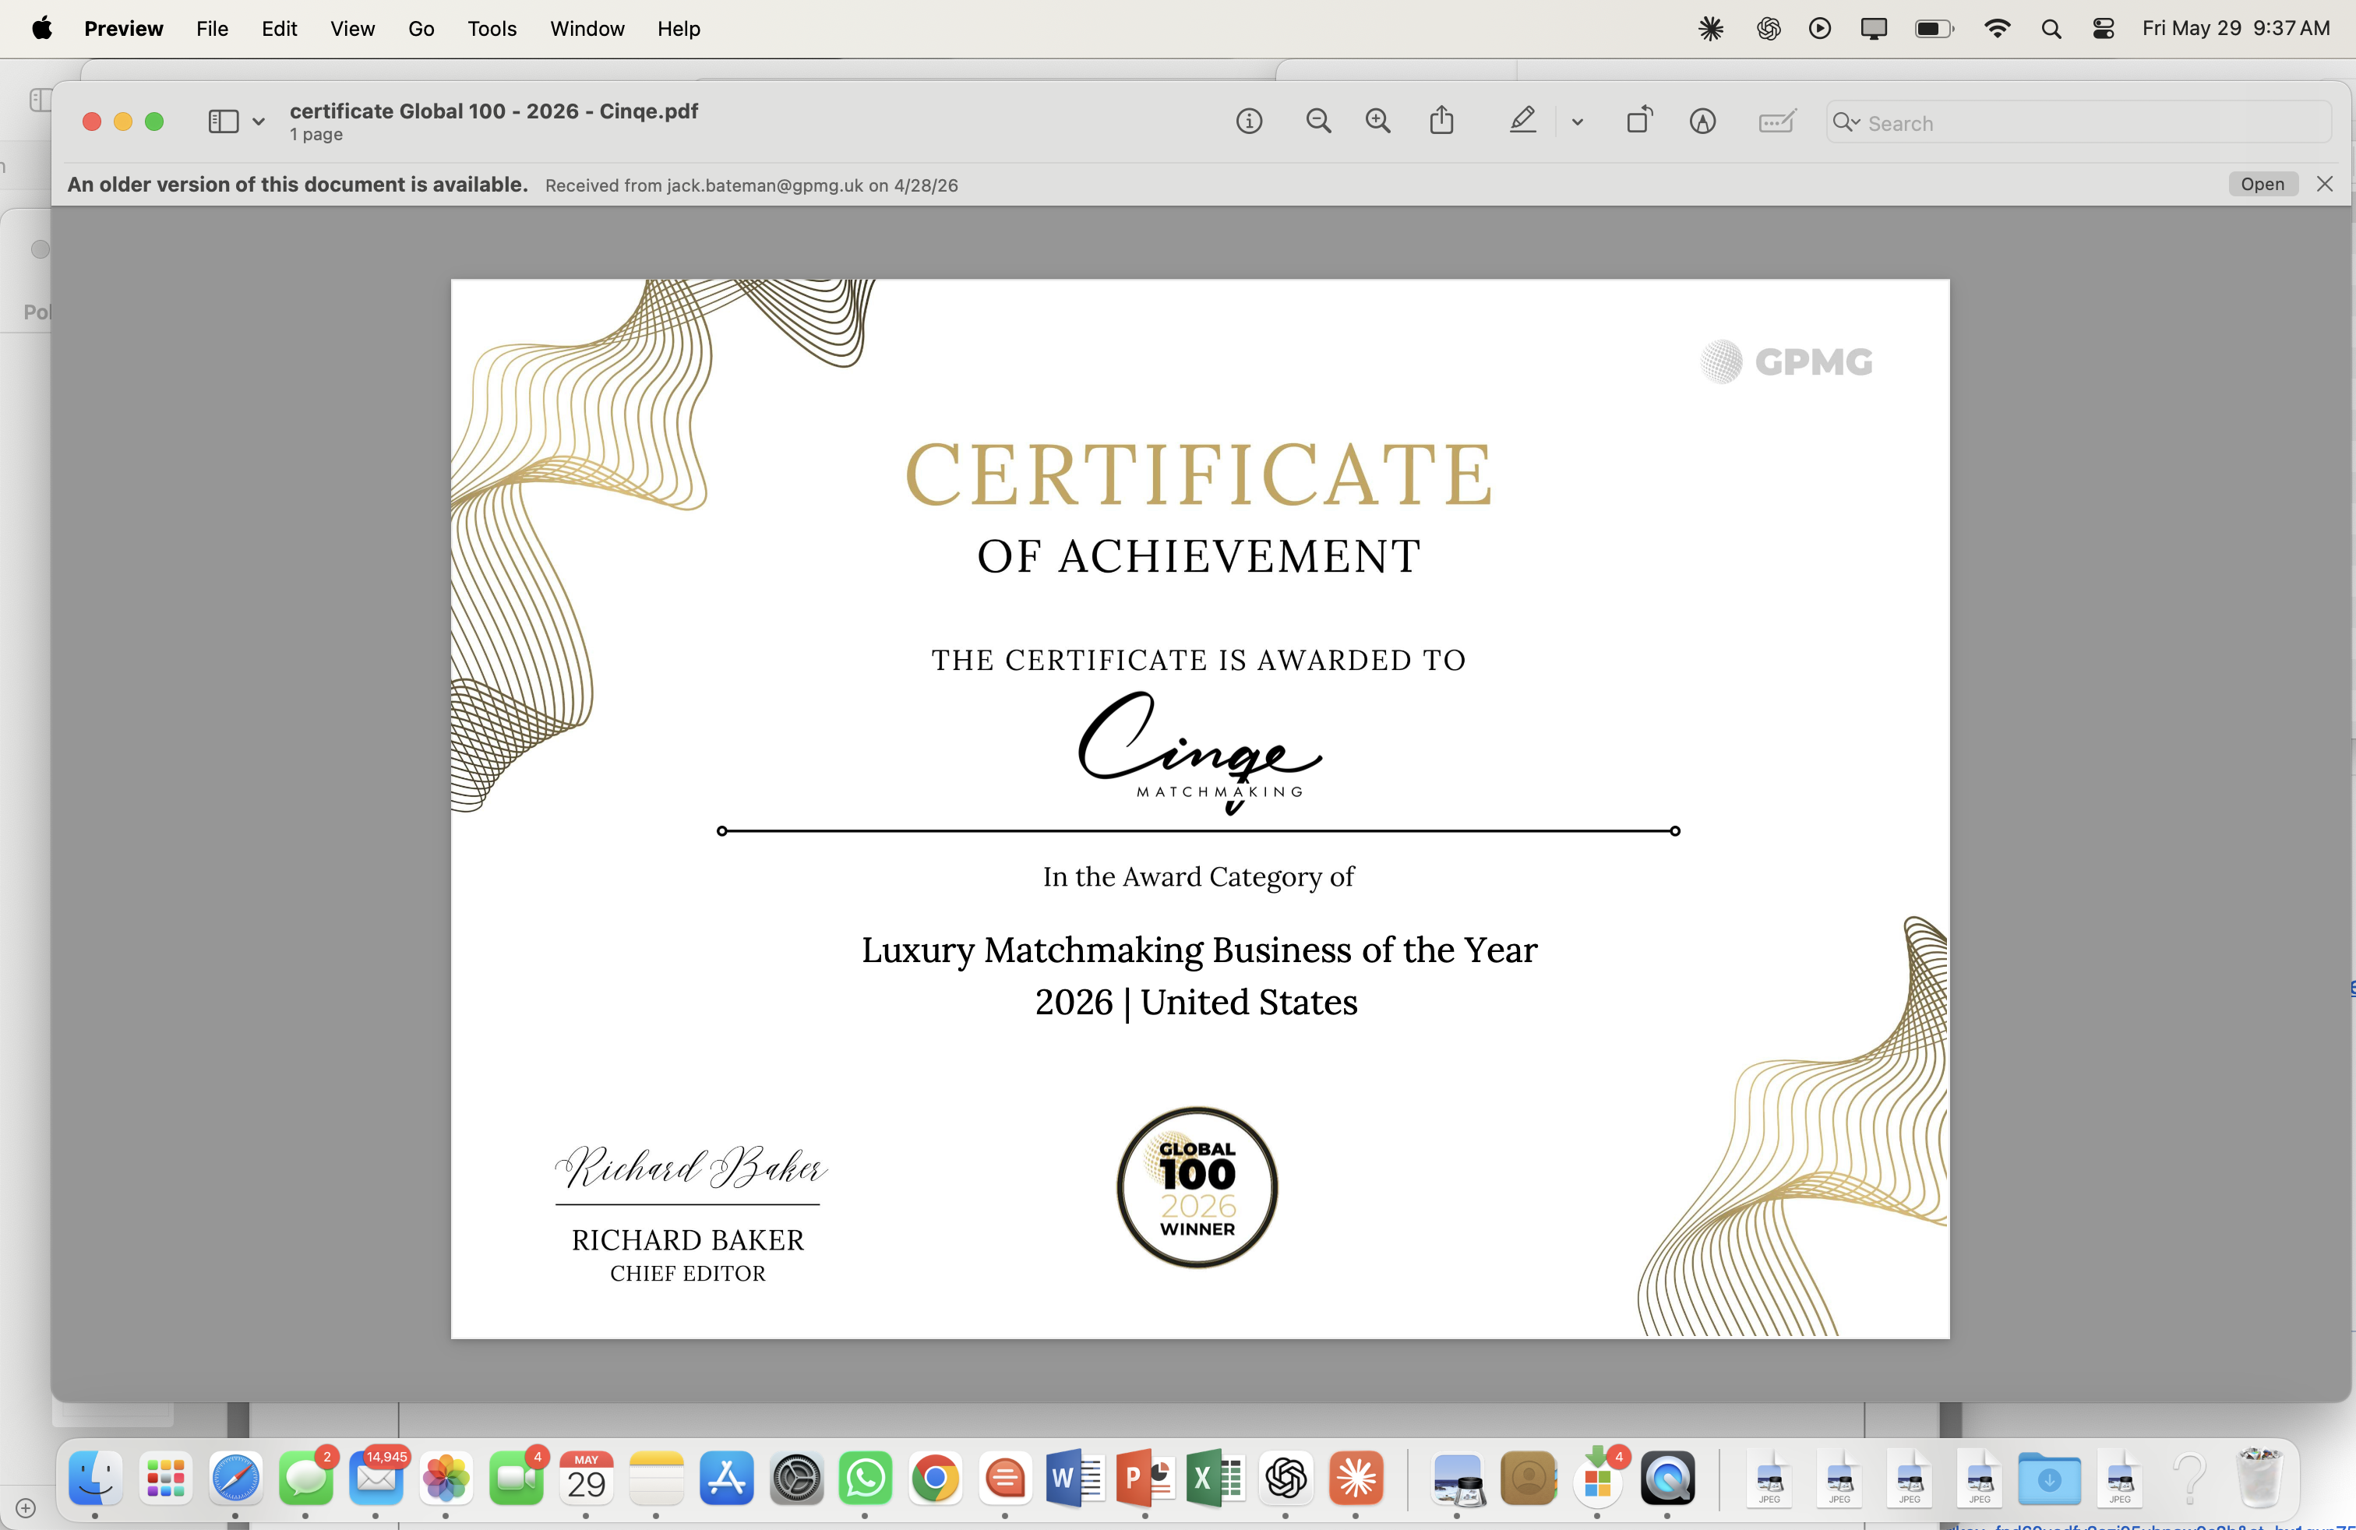Open WhatsApp from the Dock
The width and height of the screenshot is (2356, 1530).
click(x=866, y=1479)
